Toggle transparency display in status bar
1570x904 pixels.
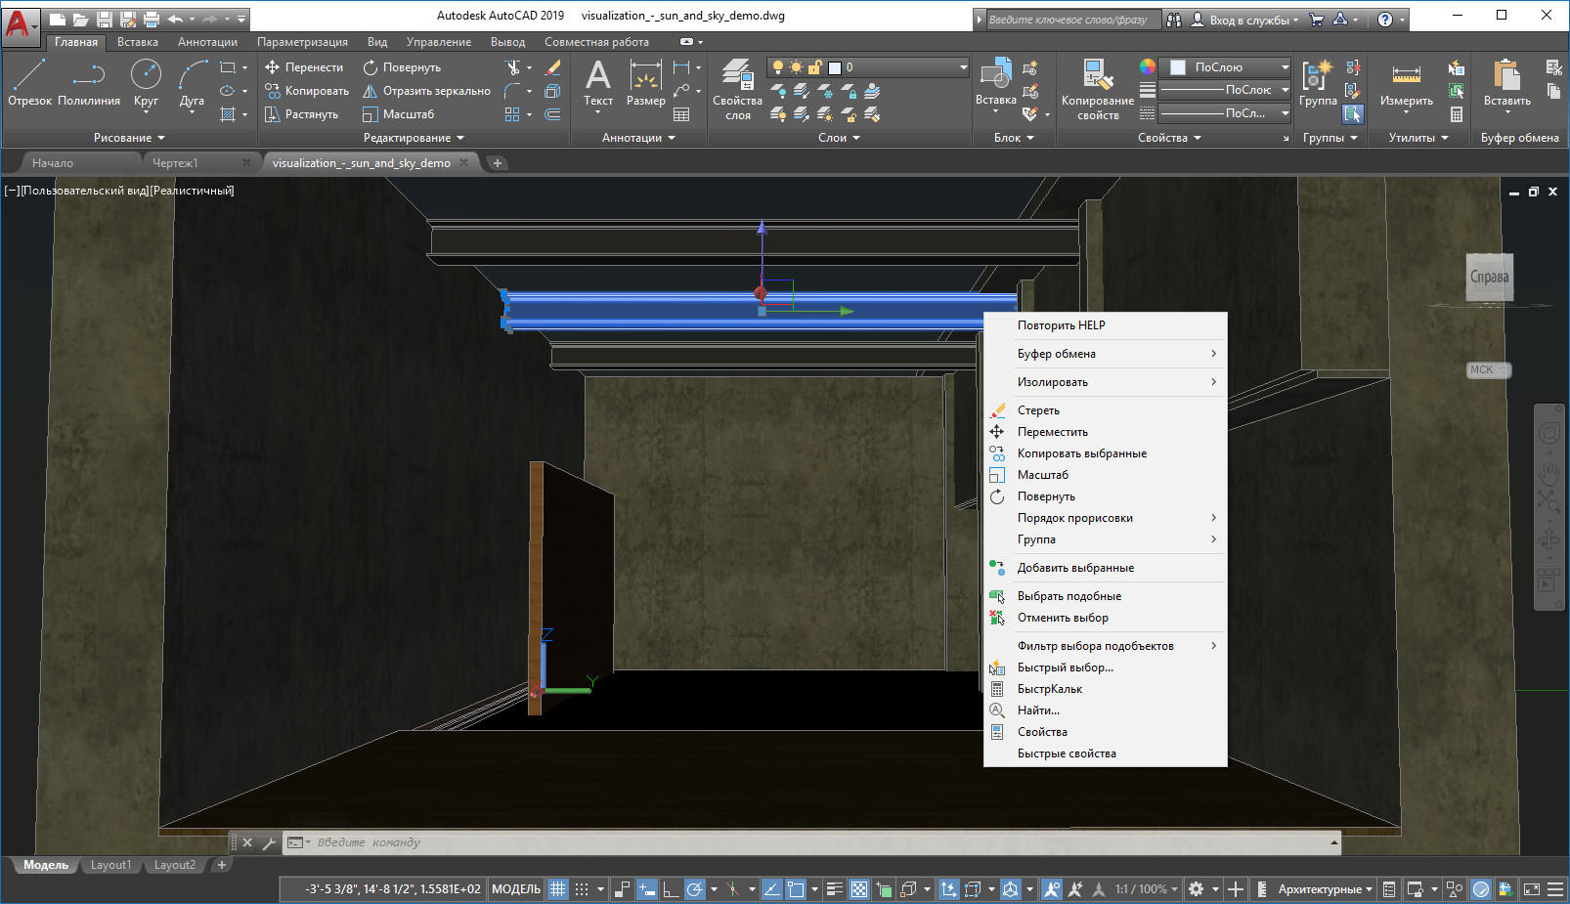pyautogui.click(x=858, y=888)
